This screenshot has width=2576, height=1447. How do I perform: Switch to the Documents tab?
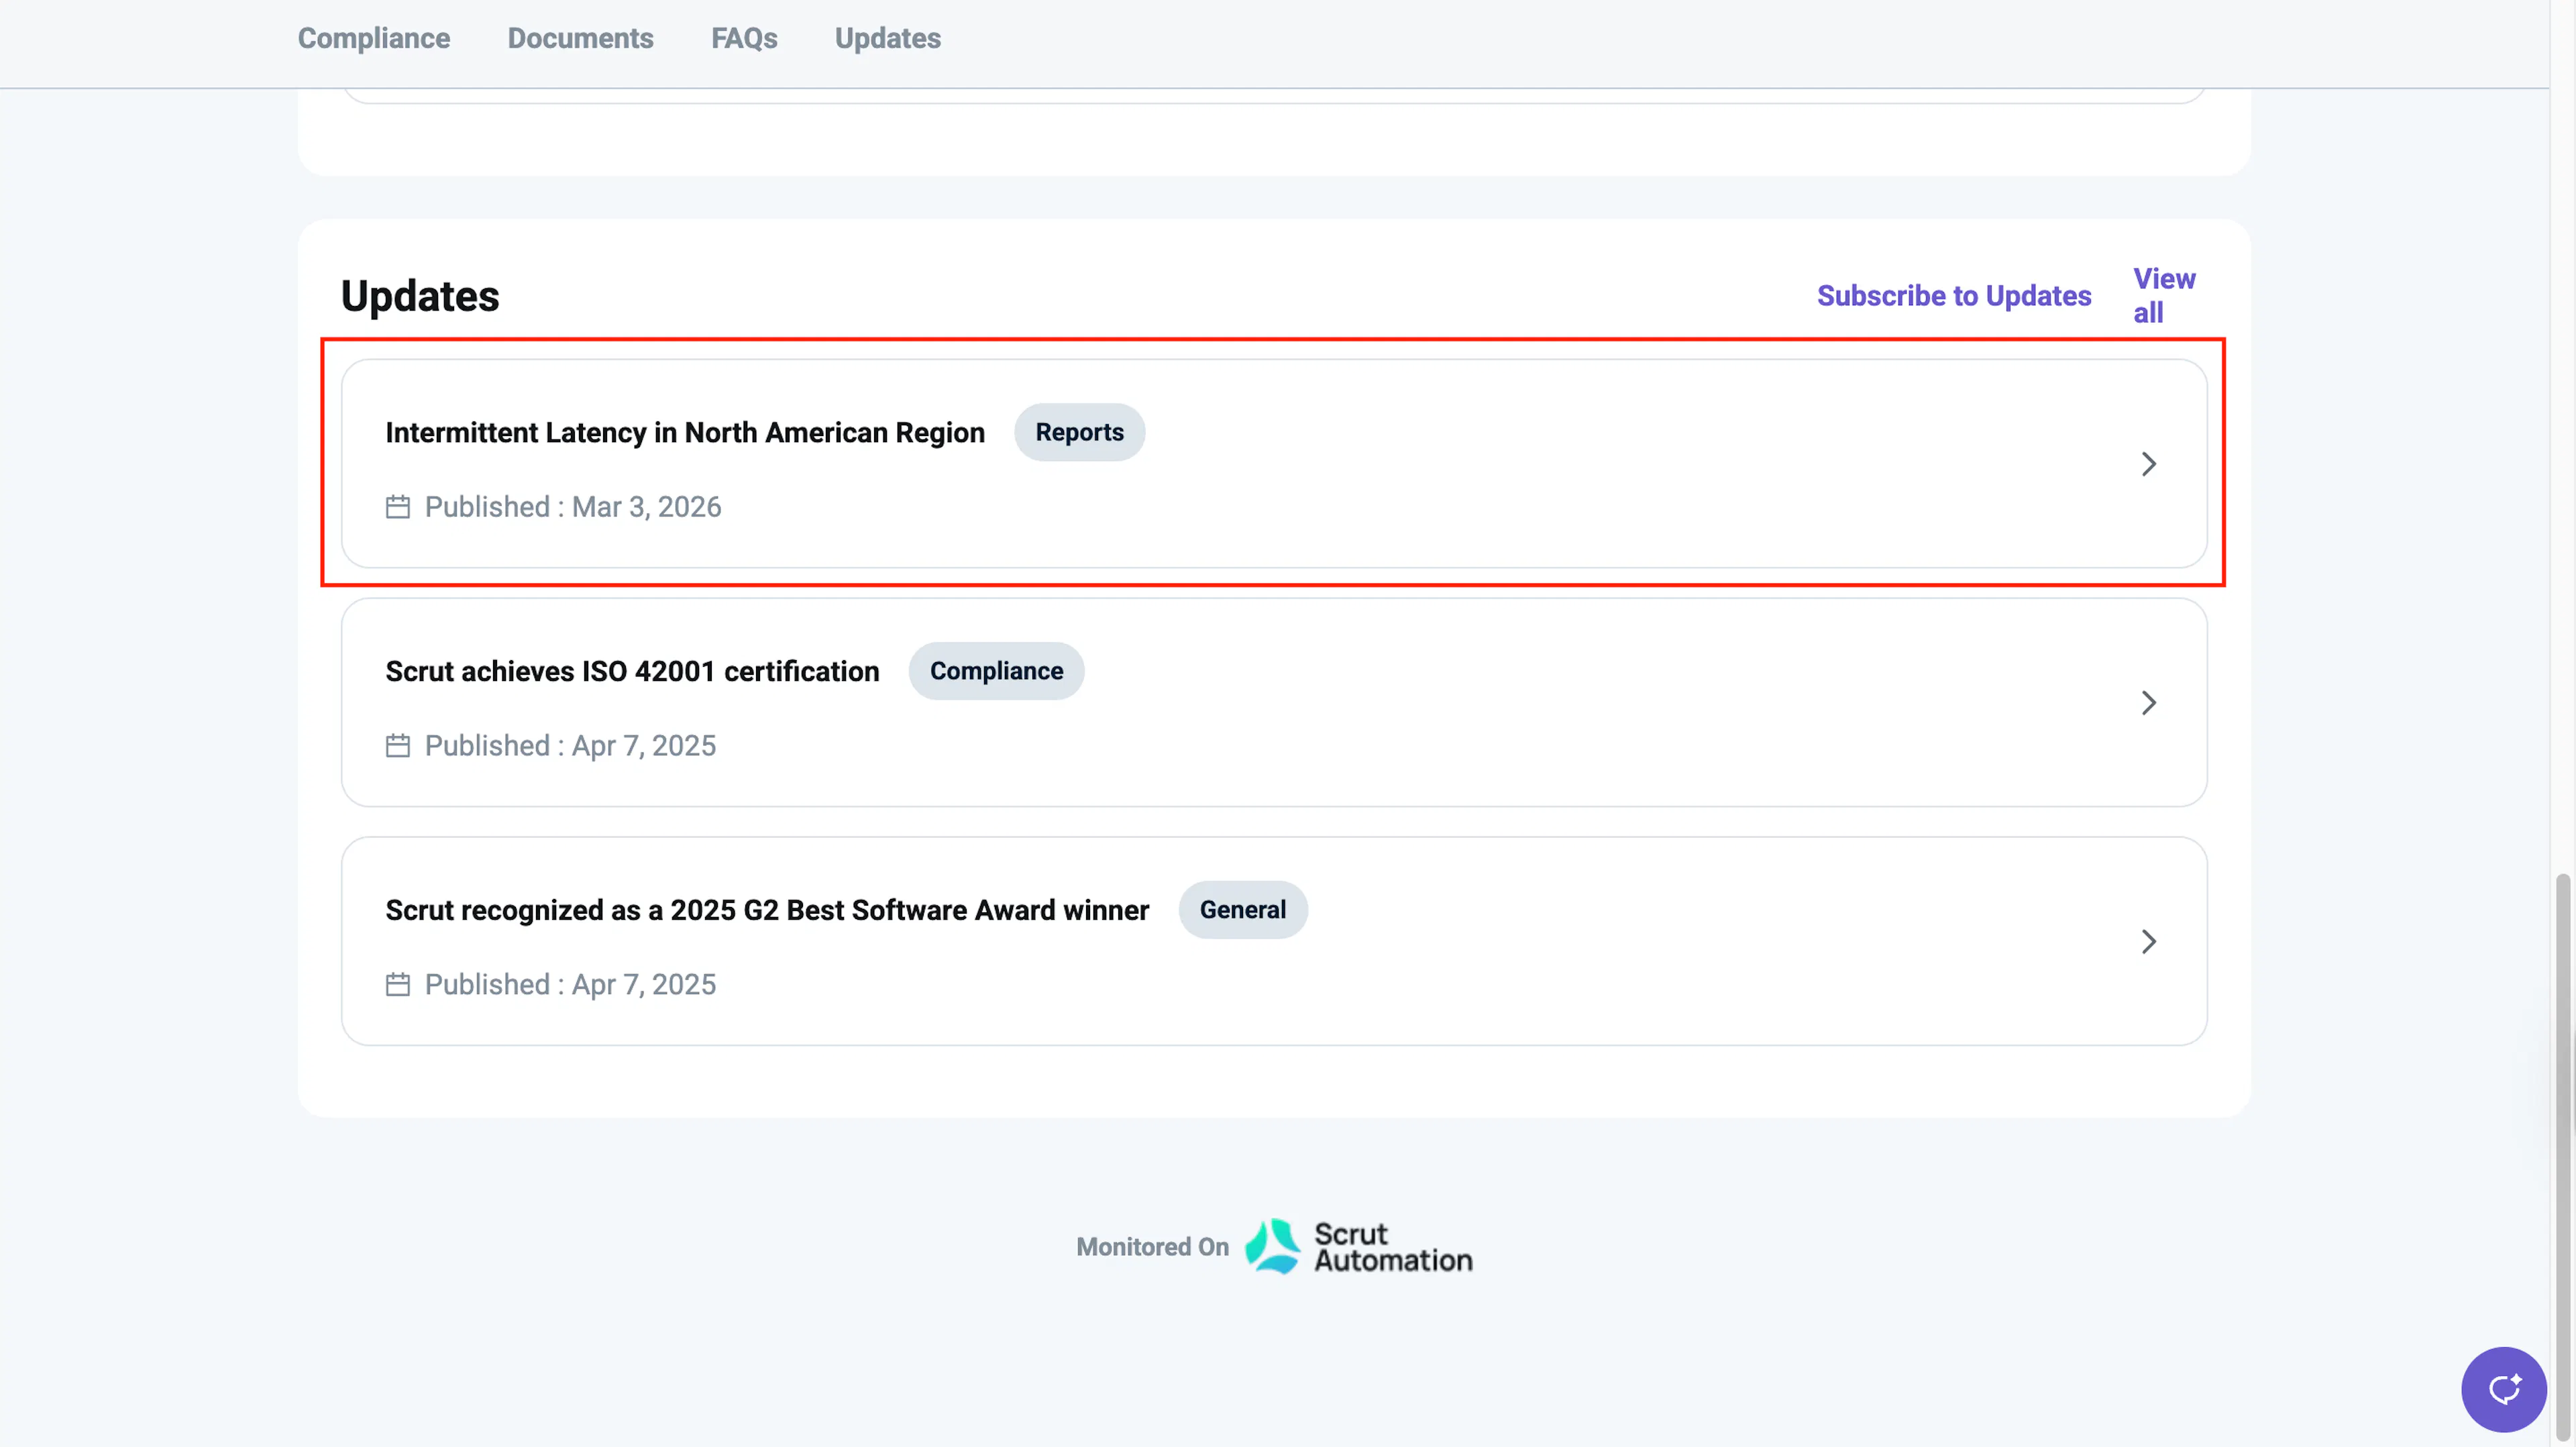point(580,38)
